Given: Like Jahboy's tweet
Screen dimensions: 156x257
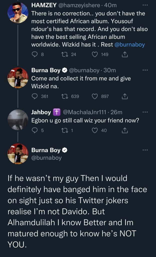Looking at the screenshot, I should 95,130.
